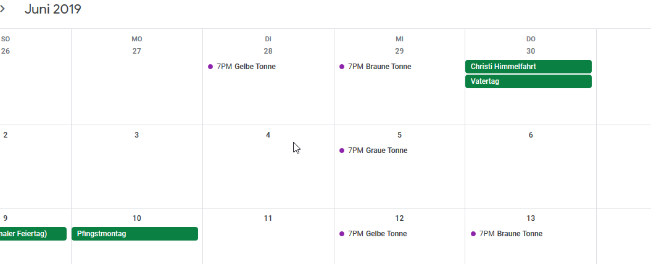Click the next month chevron arrow

pos(3,9)
